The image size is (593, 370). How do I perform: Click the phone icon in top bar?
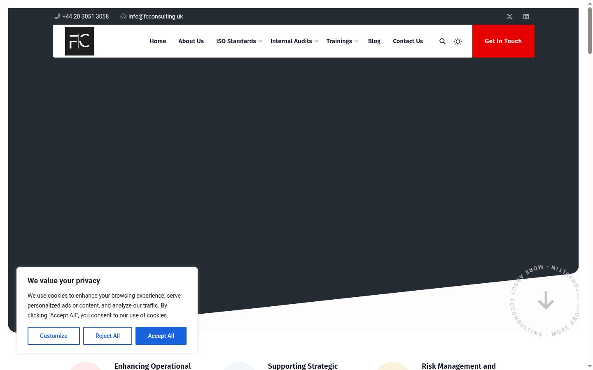click(57, 16)
